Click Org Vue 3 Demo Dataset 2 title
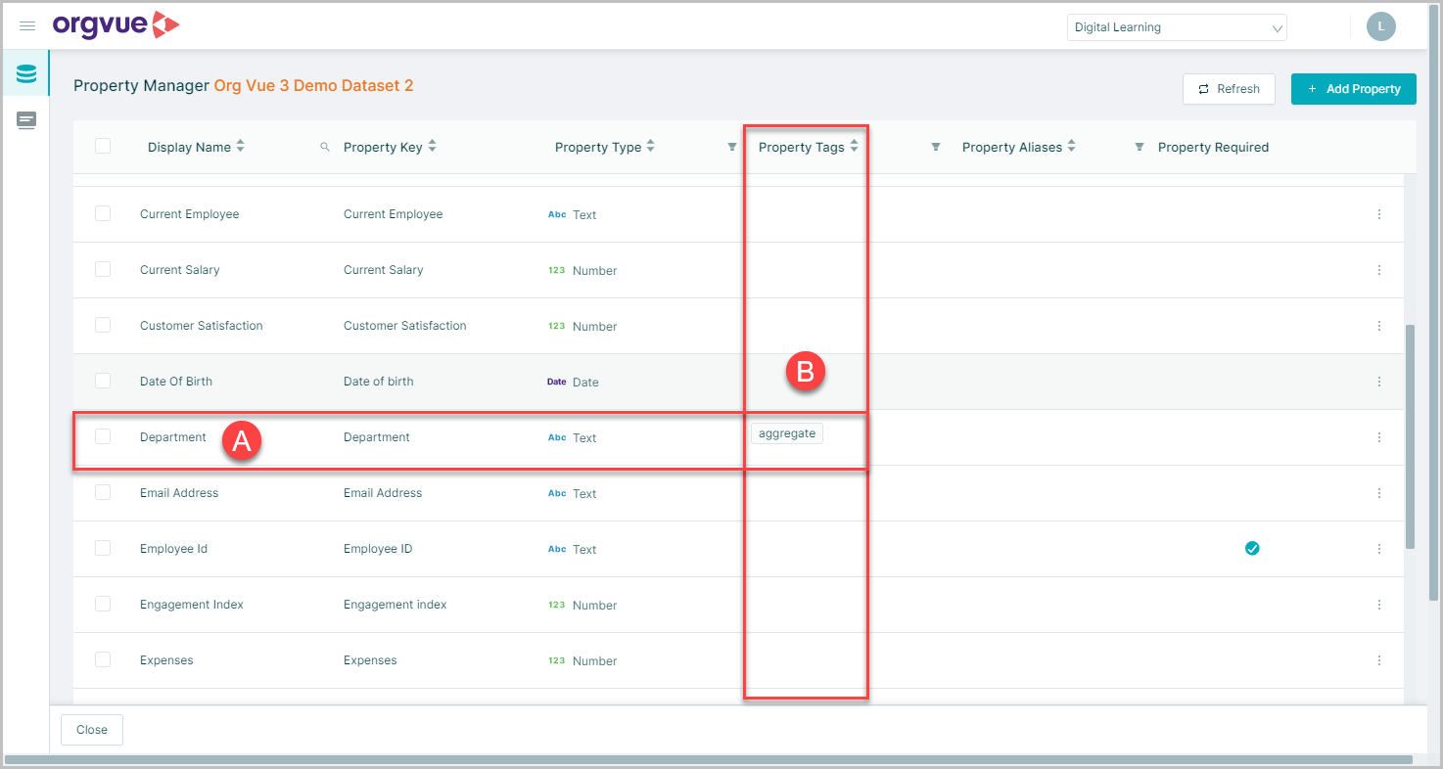Image resolution: width=1443 pixels, height=769 pixels. [313, 86]
